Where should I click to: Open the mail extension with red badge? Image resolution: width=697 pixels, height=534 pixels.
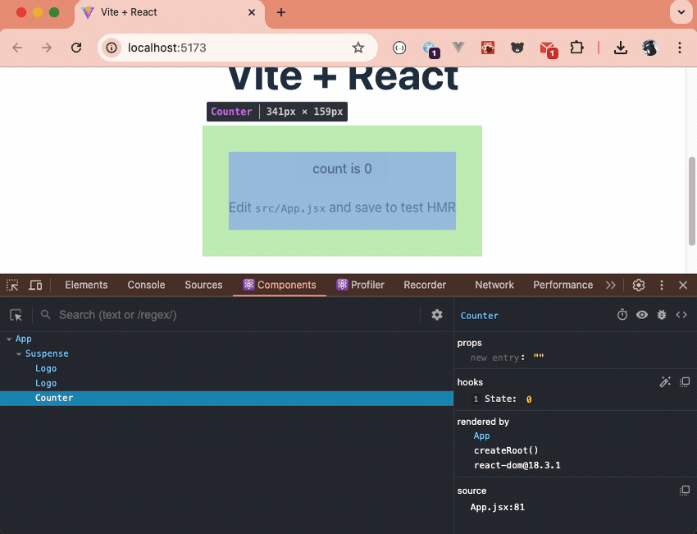(x=548, y=49)
